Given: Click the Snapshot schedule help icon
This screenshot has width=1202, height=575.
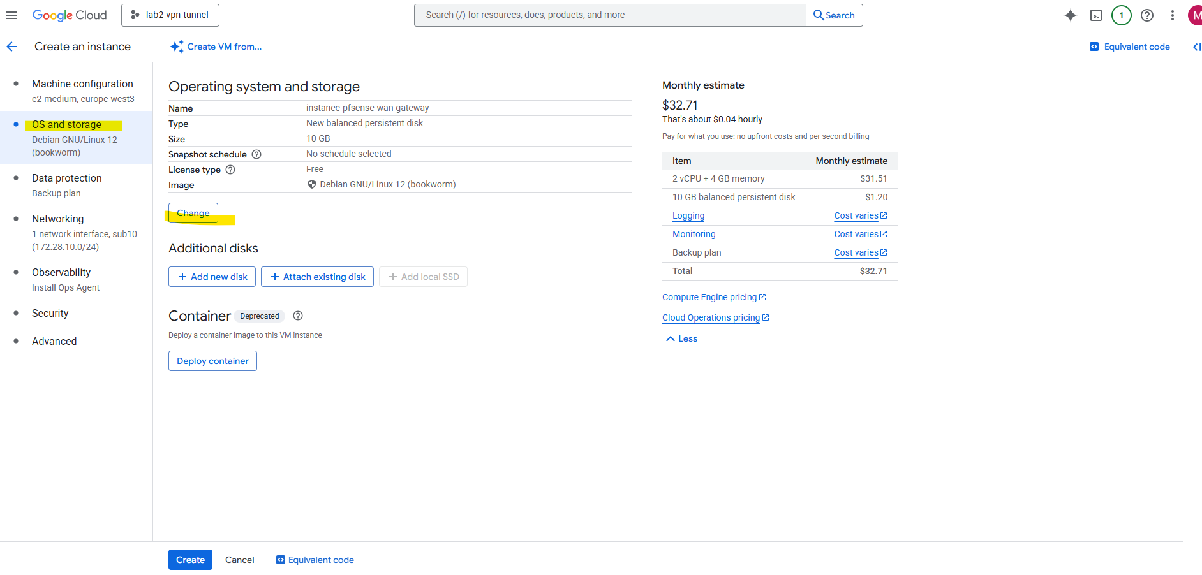Looking at the screenshot, I should pyautogui.click(x=256, y=154).
